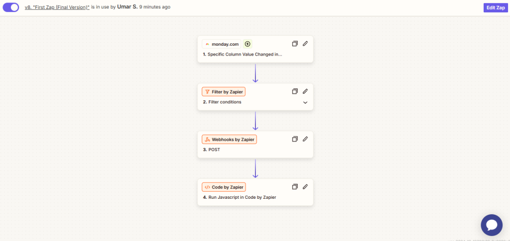Open pencil editor for Webhooks step
Viewport: 510px width, 241px height.
(x=305, y=139)
